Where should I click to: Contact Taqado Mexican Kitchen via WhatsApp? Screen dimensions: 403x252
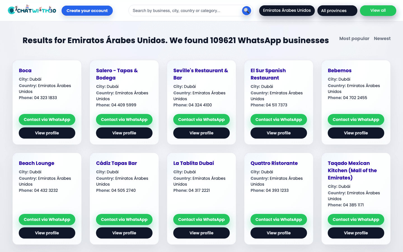(x=356, y=220)
